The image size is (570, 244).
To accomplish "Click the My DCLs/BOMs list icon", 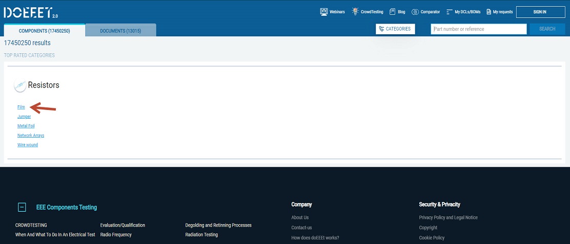I will click(x=450, y=12).
